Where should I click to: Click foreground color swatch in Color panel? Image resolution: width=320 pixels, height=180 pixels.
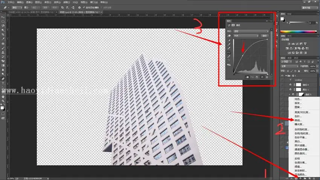282,19
